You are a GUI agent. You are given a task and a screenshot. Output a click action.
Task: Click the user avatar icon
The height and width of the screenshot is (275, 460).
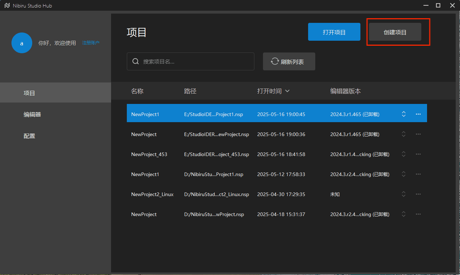(x=21, y=43)
